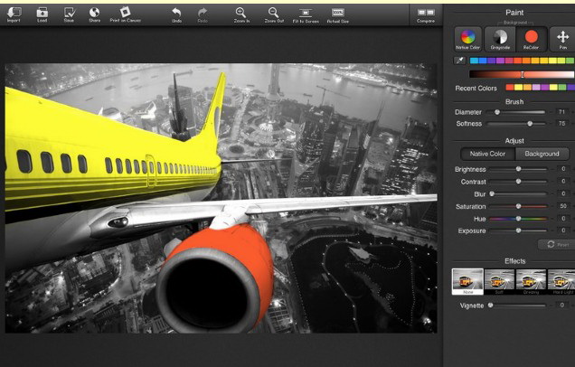This screenshot has width=575, height=367.
Task: Toggle the Compare view
Action: tap(424, 13)
